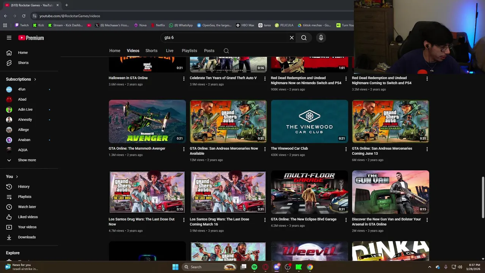Play Multi-Floor Garage video thumbnail
This screenshot has height=273, width=485.
point(310,192)
